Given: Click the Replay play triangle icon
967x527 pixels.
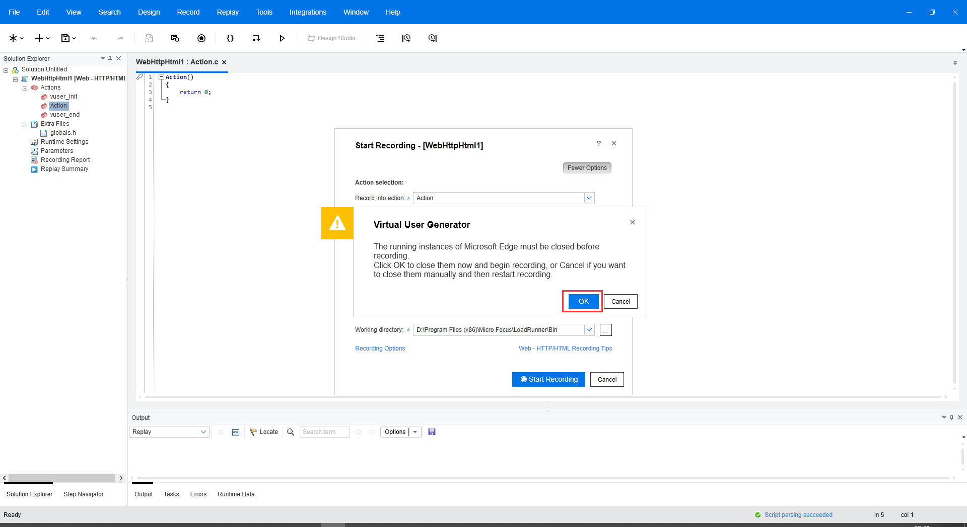Looking at the screenshot, I should coord(282,38).
